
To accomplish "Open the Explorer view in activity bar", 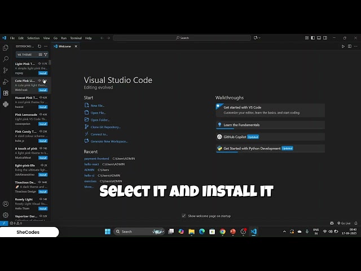I will 6,47.
